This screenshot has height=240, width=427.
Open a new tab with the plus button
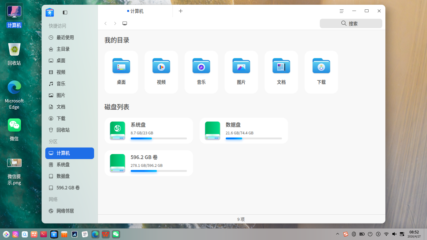point(181,11)
